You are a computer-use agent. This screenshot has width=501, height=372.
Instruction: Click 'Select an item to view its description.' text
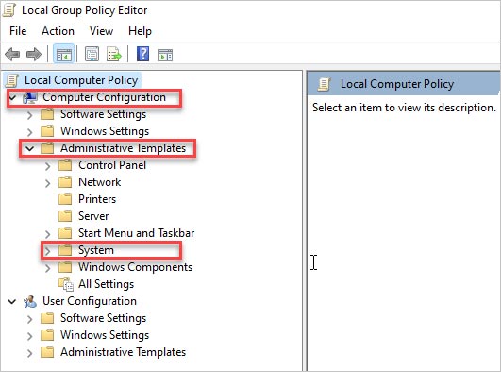click(x=404, y=108)
